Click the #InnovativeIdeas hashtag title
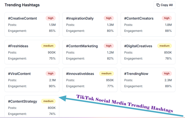 80,74
